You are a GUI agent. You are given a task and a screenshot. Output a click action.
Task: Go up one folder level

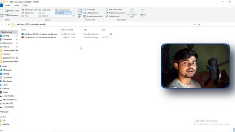pyautogui.click(x=9, y=25)
